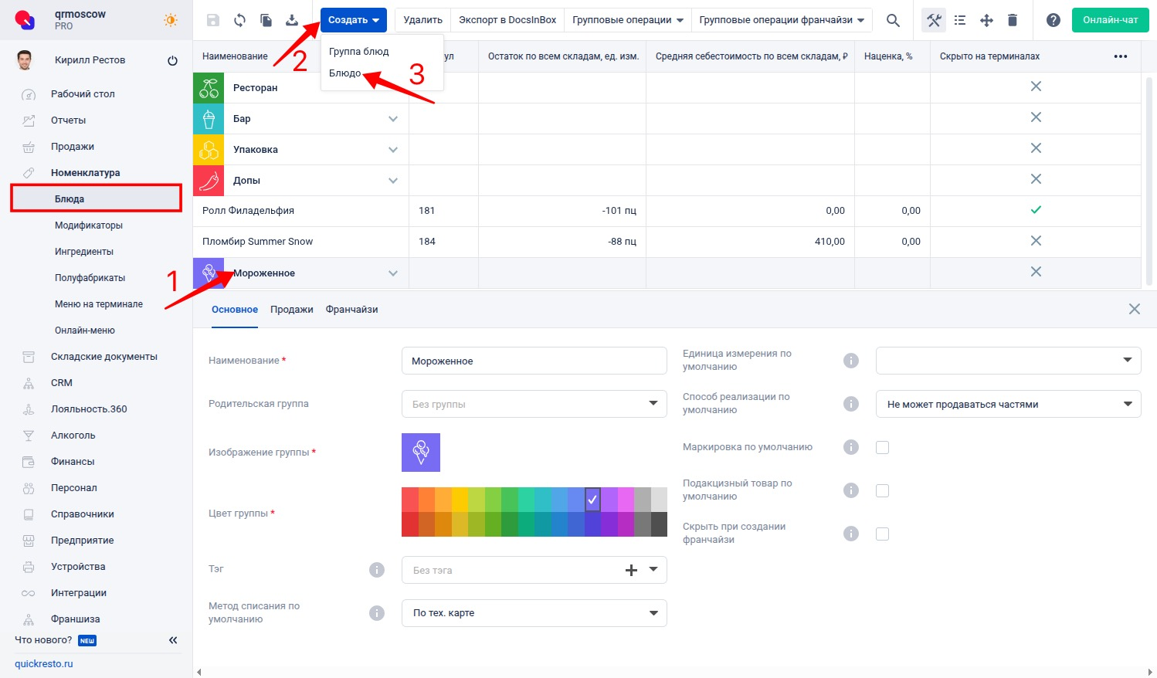Viewport: 1157px width, 678px height.
Task: Toggle the sun theme icon
Action: (171, 20)
